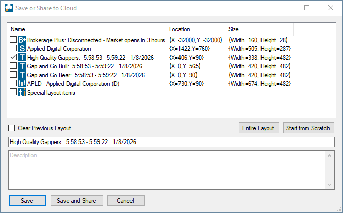Maximize the Save or Share to Cloud window
Image resolution: width=343 pixels, height=213 pixels.
307,8
